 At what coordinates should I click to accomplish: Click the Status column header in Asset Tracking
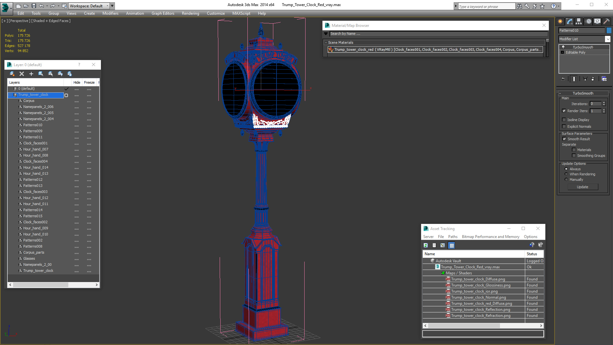coord(534,254)
